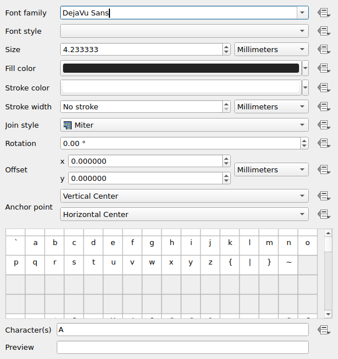This screenshot has width=338, height=359.
Task: Open the Stroke width unit Millimeters dropdown
Action: 272,106
